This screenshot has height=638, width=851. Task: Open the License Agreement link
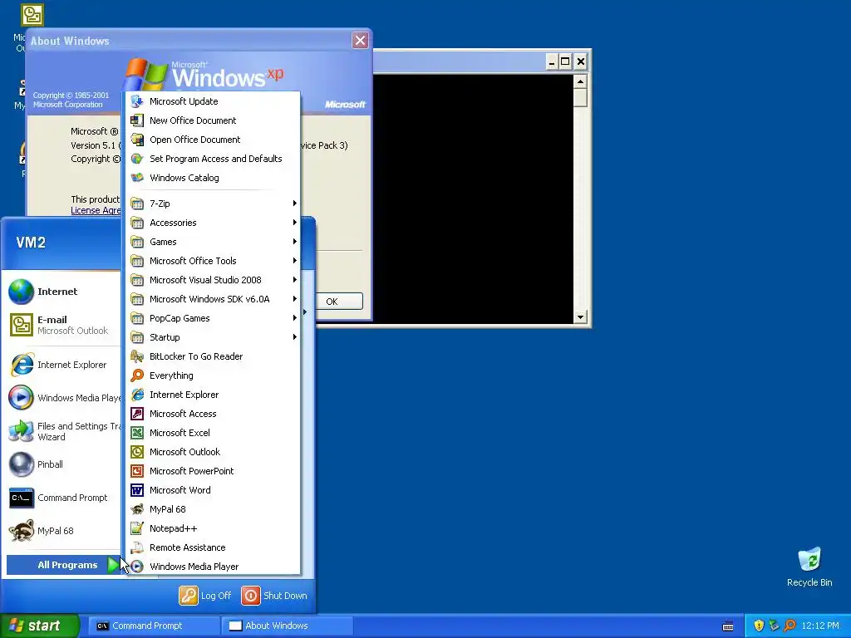[x=96, y=210]
